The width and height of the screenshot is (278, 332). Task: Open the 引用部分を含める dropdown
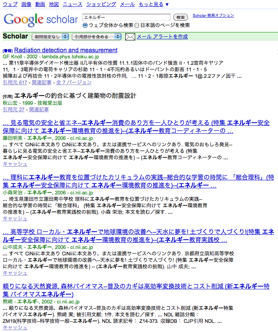pos(97,37)
